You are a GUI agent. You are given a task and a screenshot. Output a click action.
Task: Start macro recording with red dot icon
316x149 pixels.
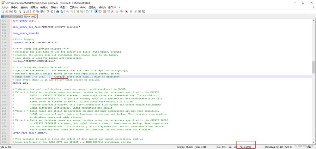click(x=127, y=11)
